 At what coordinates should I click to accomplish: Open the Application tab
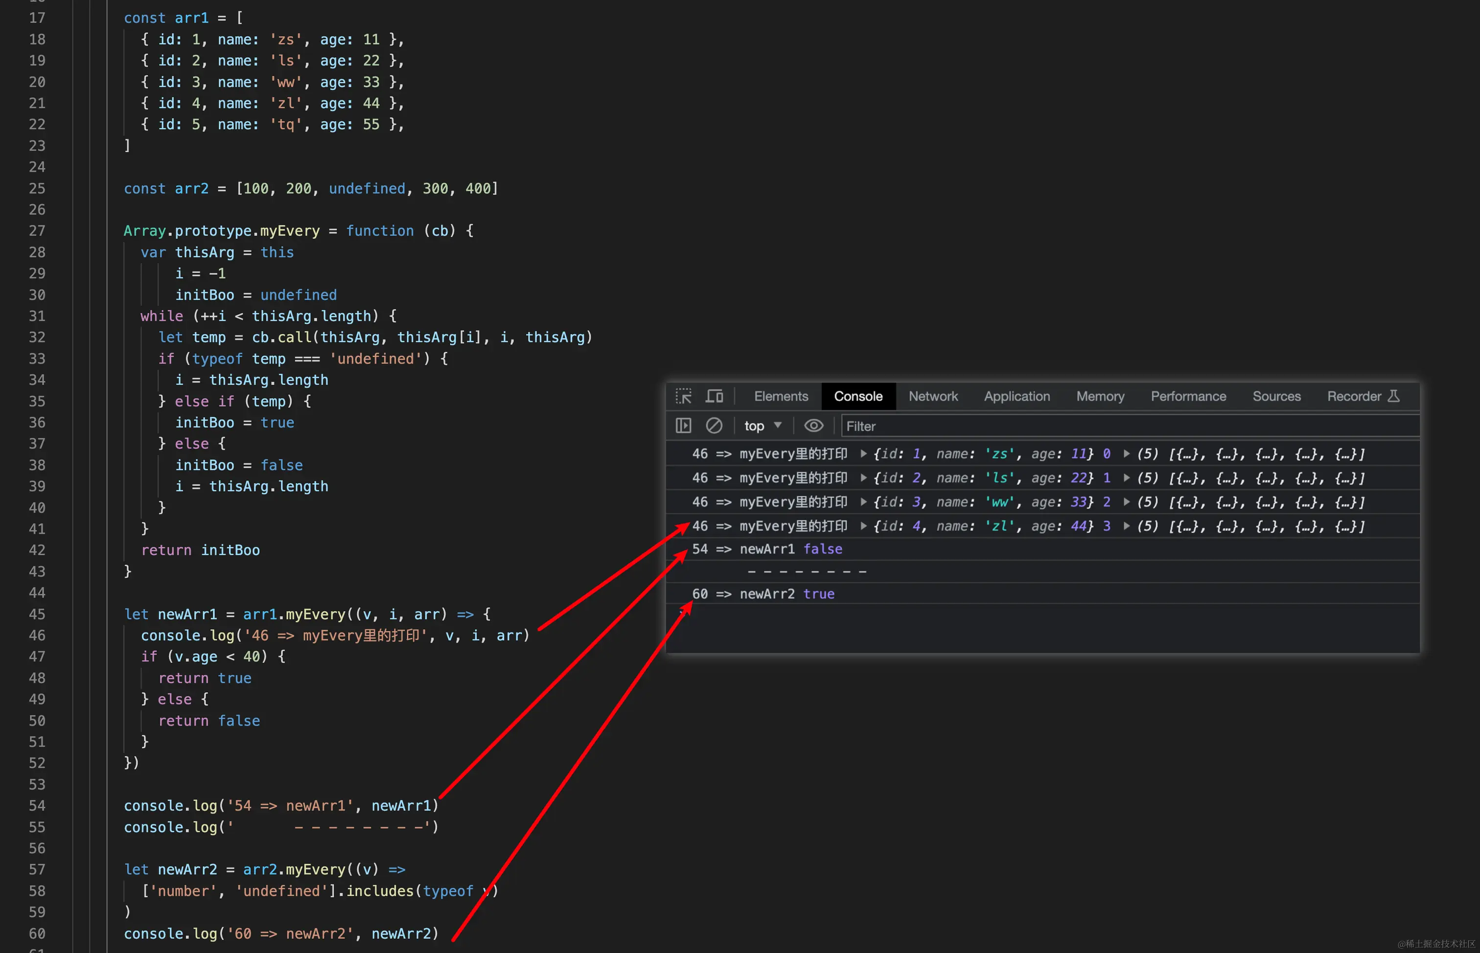pyautogui.click(x=1017, y=396)
